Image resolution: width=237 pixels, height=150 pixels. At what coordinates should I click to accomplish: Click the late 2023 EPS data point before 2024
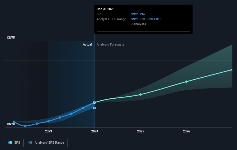click(83, 108)
